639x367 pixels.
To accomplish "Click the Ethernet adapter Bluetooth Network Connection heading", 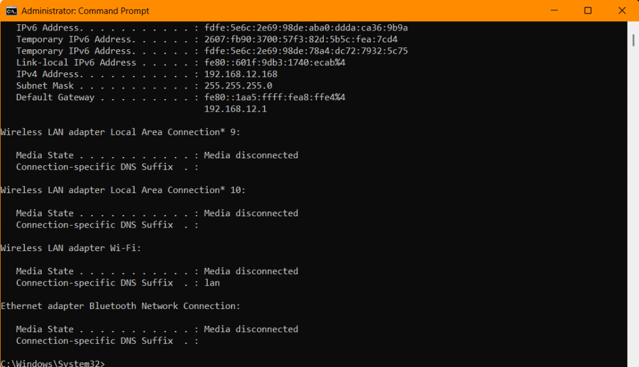I will click(120, 306).
